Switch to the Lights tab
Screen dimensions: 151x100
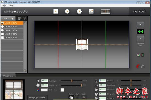click(8, 18)
